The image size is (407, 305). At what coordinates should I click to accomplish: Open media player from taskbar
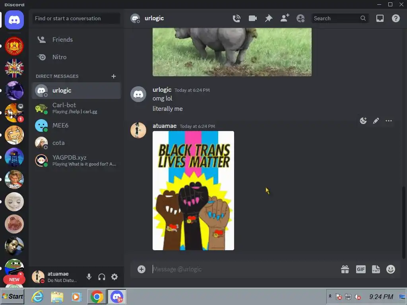[x=77, y=297]
